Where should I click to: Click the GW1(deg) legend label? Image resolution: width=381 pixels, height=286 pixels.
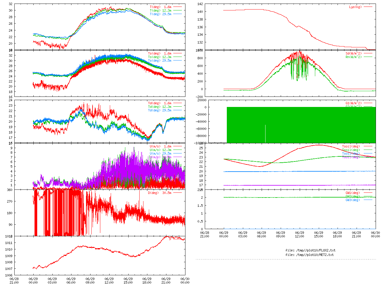(x=352, y=193)
